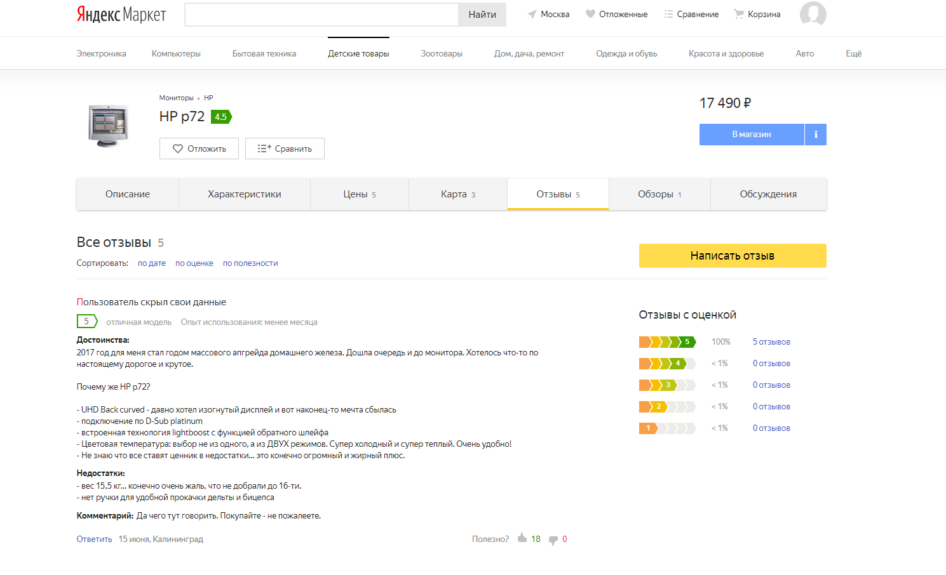
Task: Click the 4-star rating bar
Action: pos(668,364)
